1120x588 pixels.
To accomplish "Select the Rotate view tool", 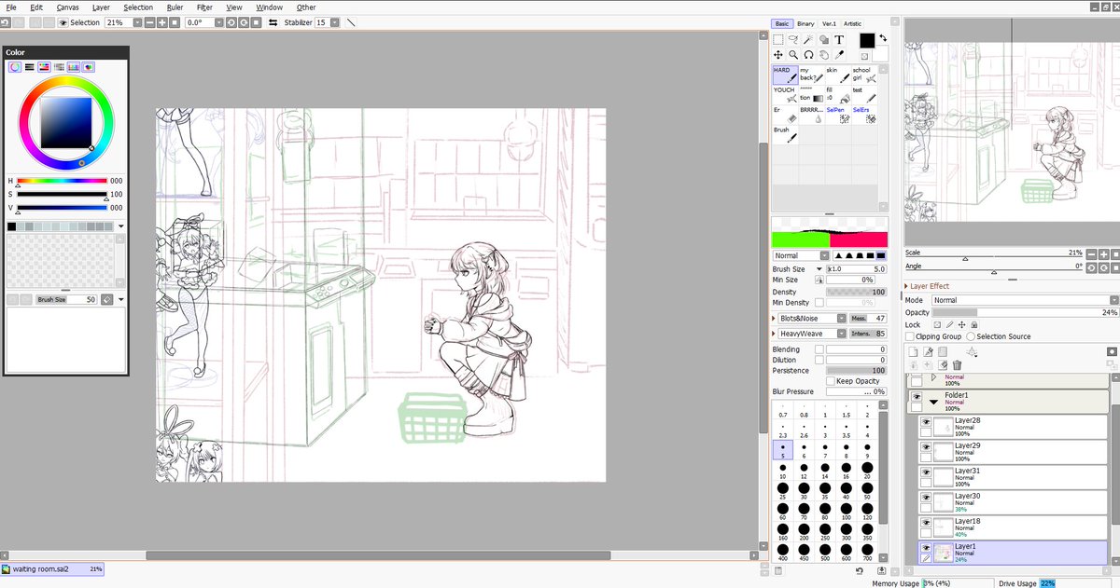I will [808, 55].
